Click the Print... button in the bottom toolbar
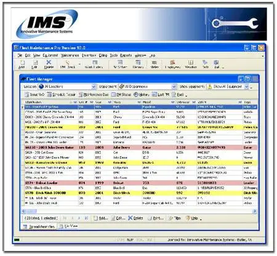Screen dimensions: 277x256 coord(156,218)
